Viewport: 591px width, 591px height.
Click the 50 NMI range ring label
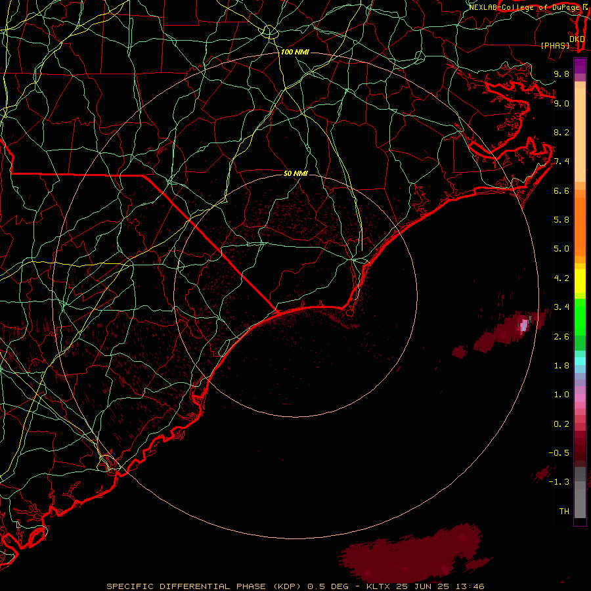(x=295, y=173)
